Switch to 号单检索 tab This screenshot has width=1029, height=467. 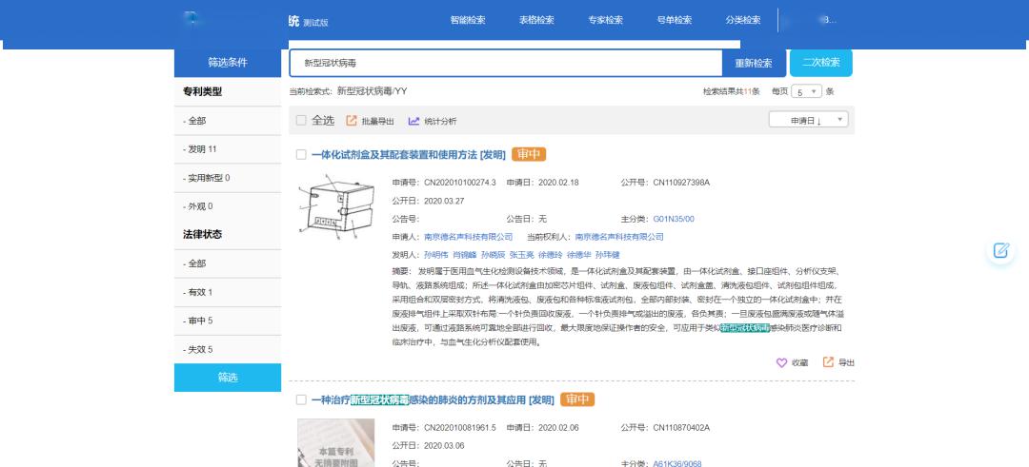pyautogui.click(x=675, y=20)
